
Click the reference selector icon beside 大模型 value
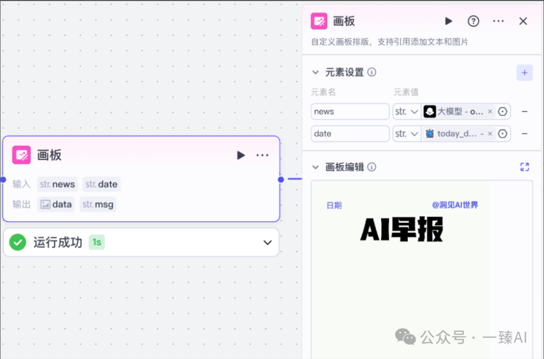click(x=502, y=111)
